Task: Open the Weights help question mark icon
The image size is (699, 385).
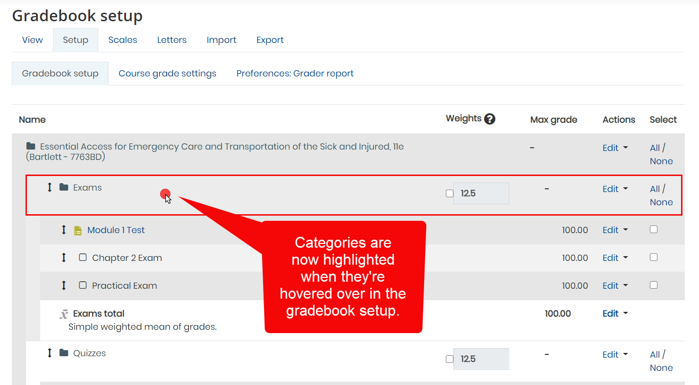Action: 490,118
